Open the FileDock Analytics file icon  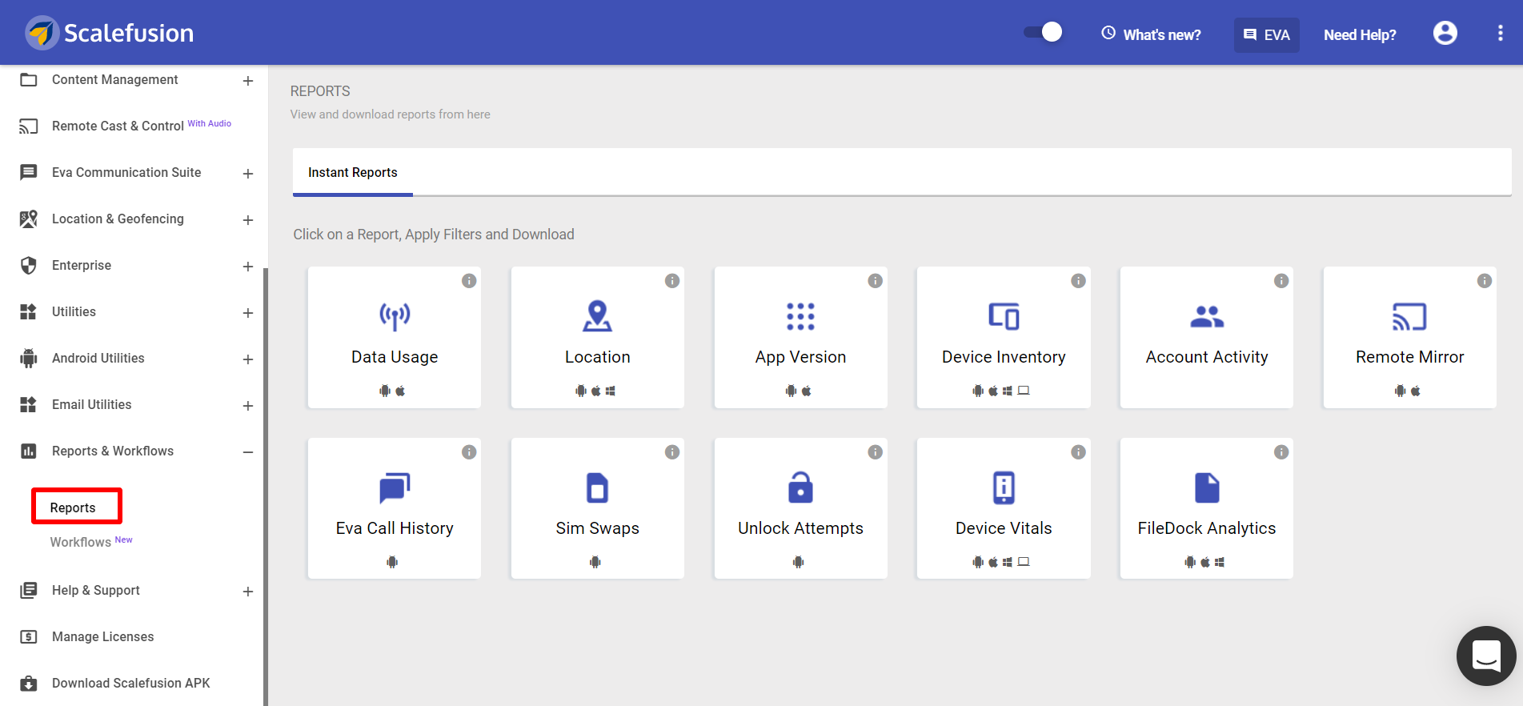1207,487
